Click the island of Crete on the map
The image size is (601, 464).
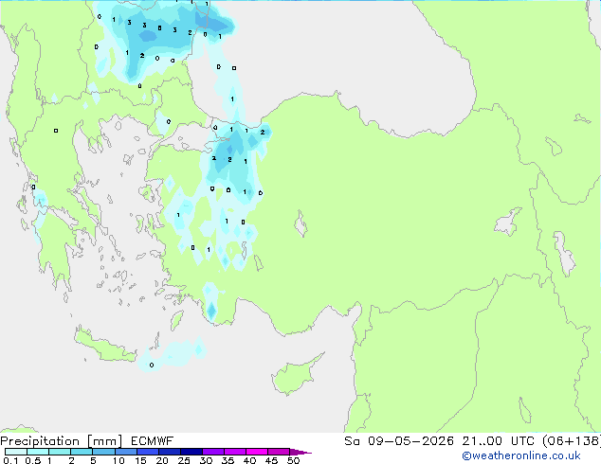click(x=104, y=346)
